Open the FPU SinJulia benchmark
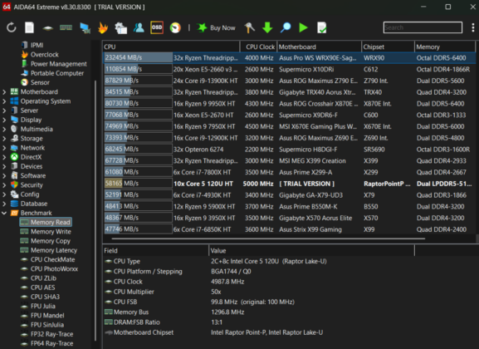 click(x=42, y=325)
